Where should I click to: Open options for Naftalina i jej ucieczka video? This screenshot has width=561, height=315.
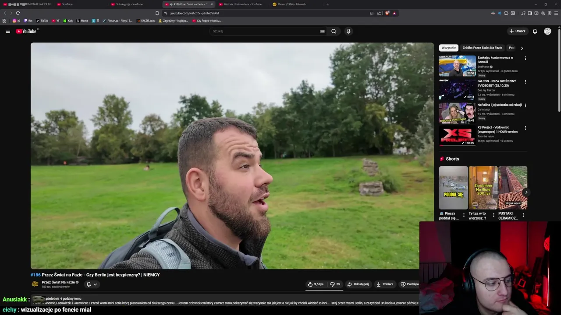tap(525, 105)
